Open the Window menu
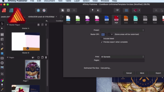The image size is (164, 92). [105, 1]
